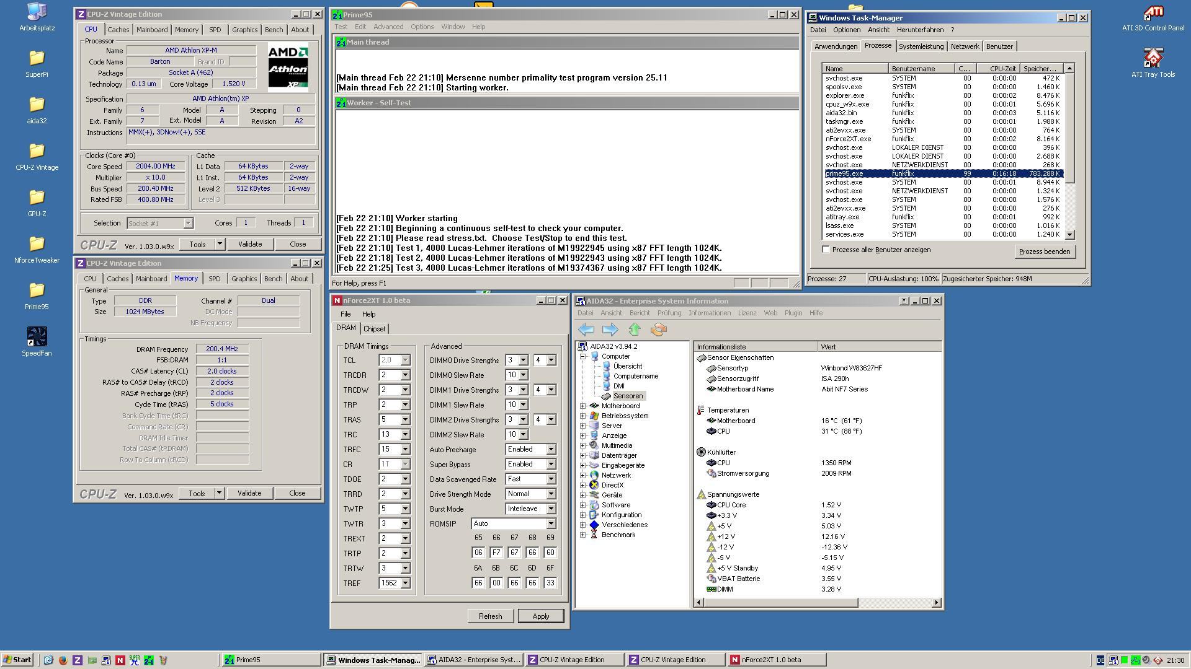The height and width of the screenshot is (669, 1191).
Task: Open Auto Precharge dropdown
Action: [550, 449]
